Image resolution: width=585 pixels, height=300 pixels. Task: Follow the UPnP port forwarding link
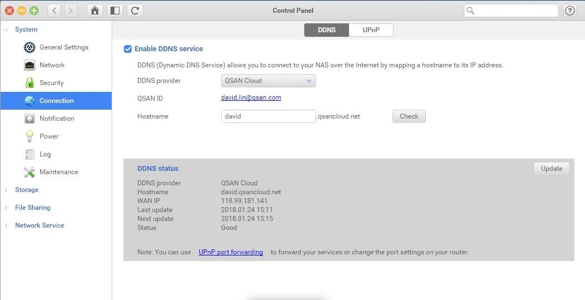(231, 252)
